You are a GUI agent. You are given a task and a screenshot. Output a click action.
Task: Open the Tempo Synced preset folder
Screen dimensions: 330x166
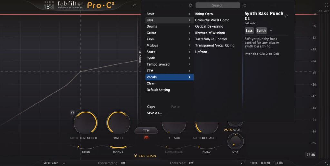click(x=170, y=64)
